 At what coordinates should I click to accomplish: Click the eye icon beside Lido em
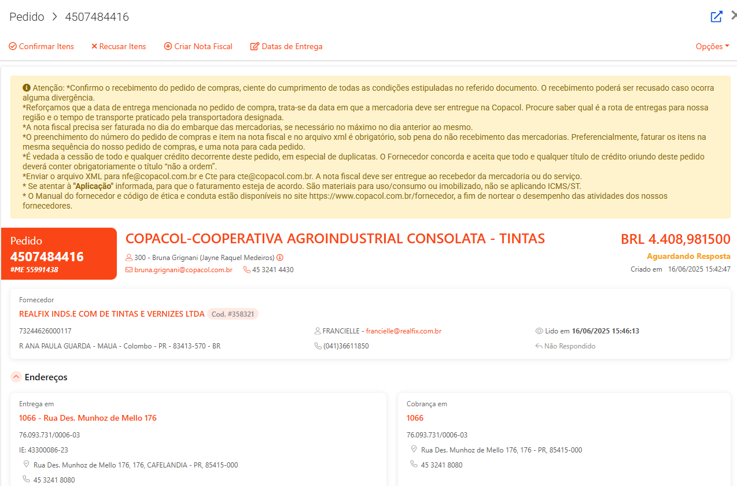click(x=539, y=331)
